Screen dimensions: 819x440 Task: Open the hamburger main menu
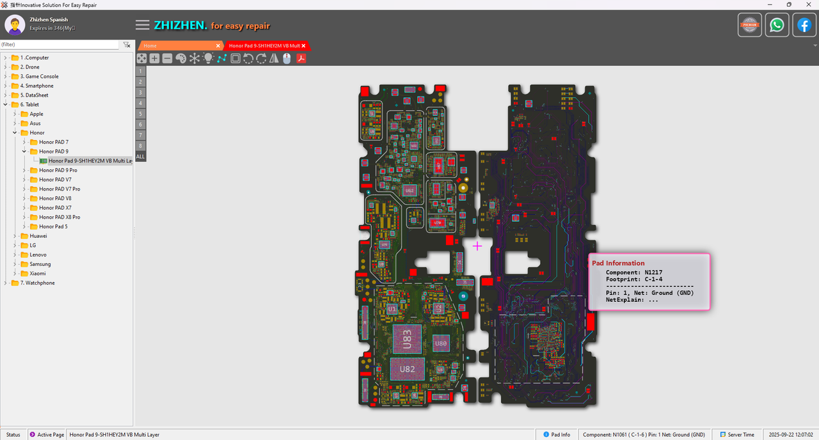142,25
